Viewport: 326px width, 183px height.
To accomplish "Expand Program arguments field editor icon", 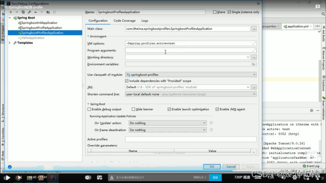I will pos(254,50).
